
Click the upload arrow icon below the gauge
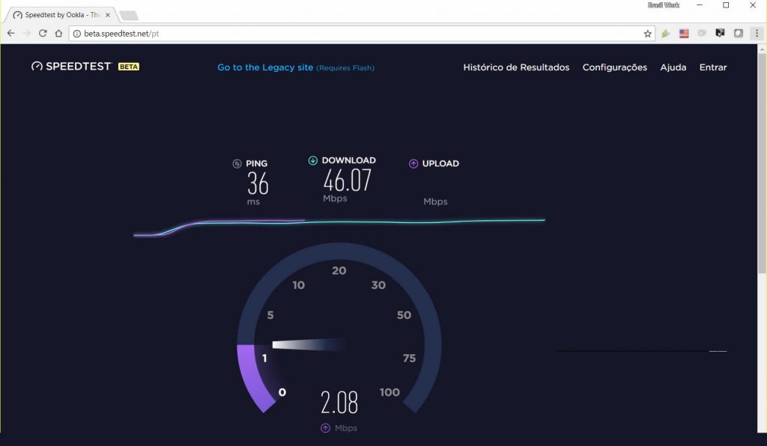click(x=324, y=428)
